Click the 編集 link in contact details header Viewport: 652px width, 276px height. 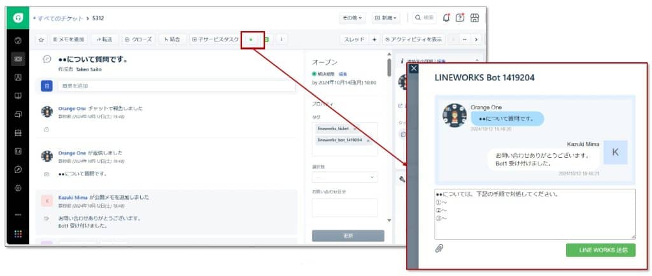441,61
